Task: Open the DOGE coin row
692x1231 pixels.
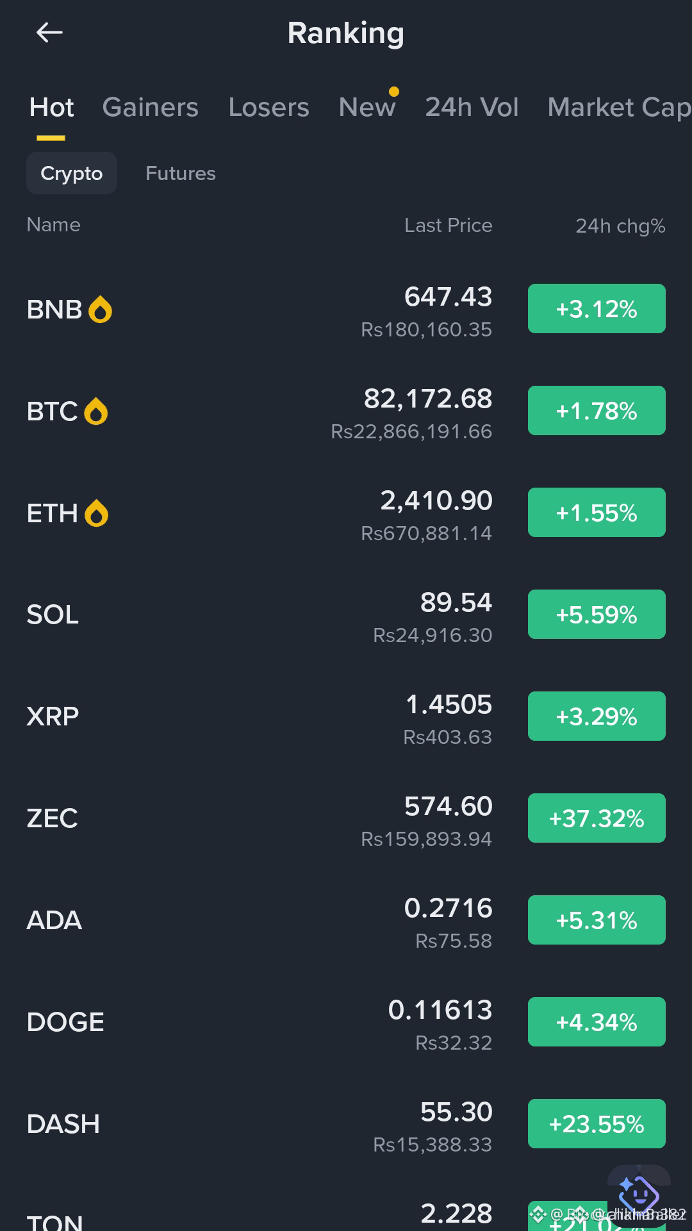Action: (346, 1022)
